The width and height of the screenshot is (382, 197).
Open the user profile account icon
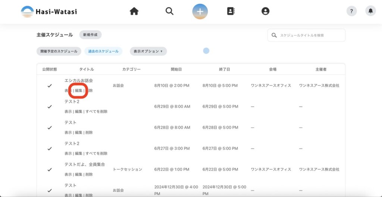[x=265, y=12]
